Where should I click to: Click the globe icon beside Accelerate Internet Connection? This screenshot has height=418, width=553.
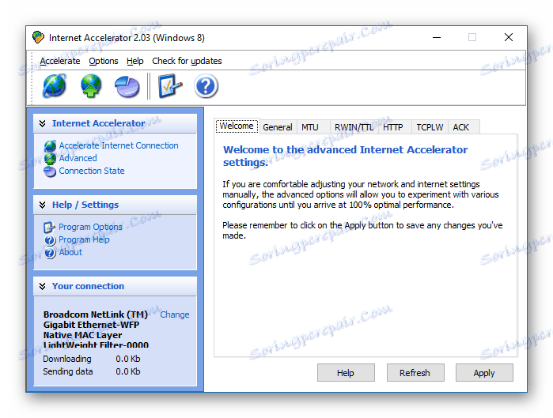tap(50, 146)
